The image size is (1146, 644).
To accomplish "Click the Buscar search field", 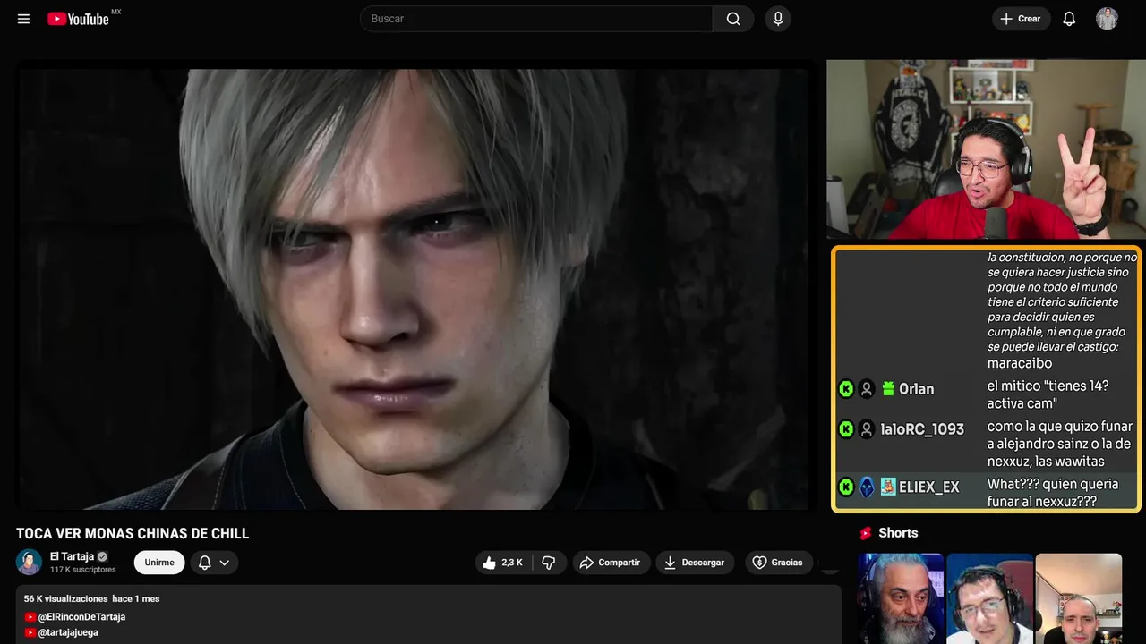I will (x=536, y=19).
